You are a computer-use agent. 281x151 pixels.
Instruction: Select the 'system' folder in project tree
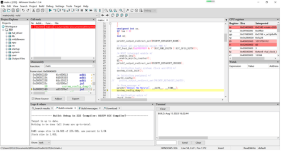pos(15,52)
